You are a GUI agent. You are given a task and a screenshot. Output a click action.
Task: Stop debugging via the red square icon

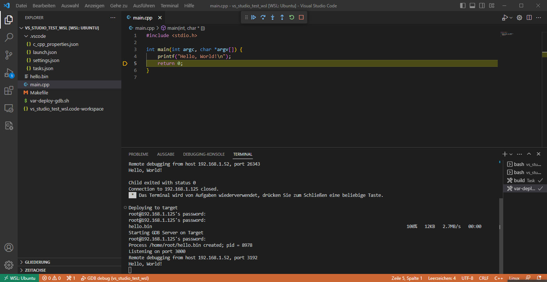tap(301, 17)
